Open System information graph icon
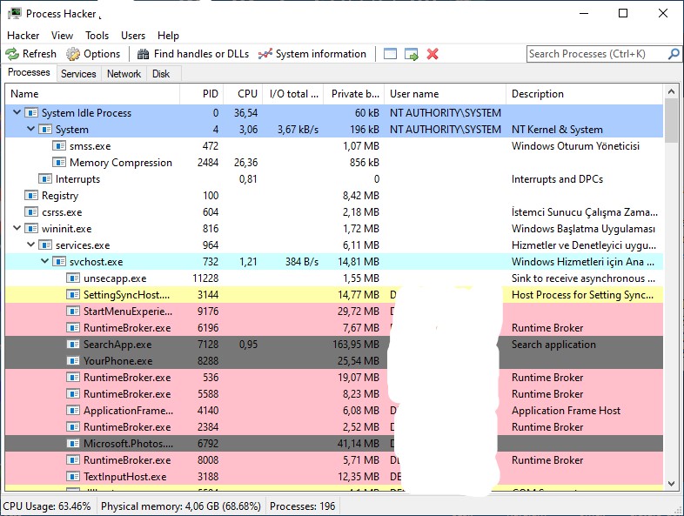Image resolution: width=684 pixels, height=516 pixels. click(265, 54)
